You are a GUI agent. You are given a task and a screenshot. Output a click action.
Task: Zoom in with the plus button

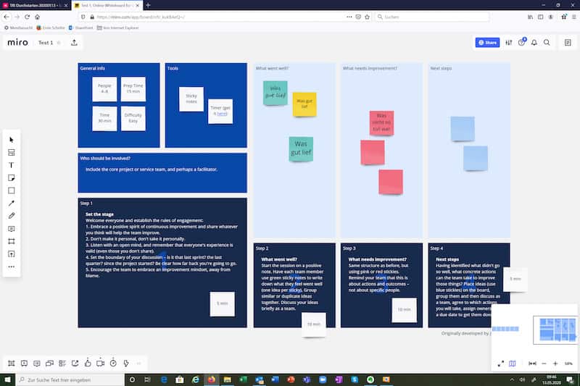pos(555,364)
